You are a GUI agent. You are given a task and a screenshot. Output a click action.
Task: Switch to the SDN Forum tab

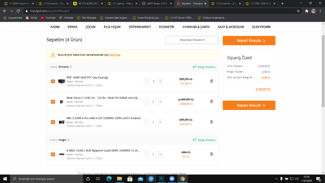pyautogui.click(x=19, y=4)
